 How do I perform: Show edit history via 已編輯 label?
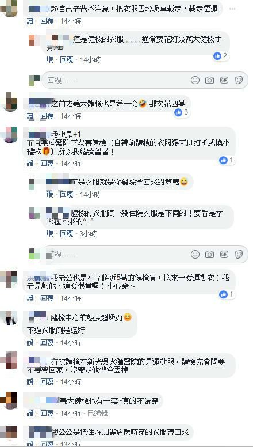coord(97,413)
